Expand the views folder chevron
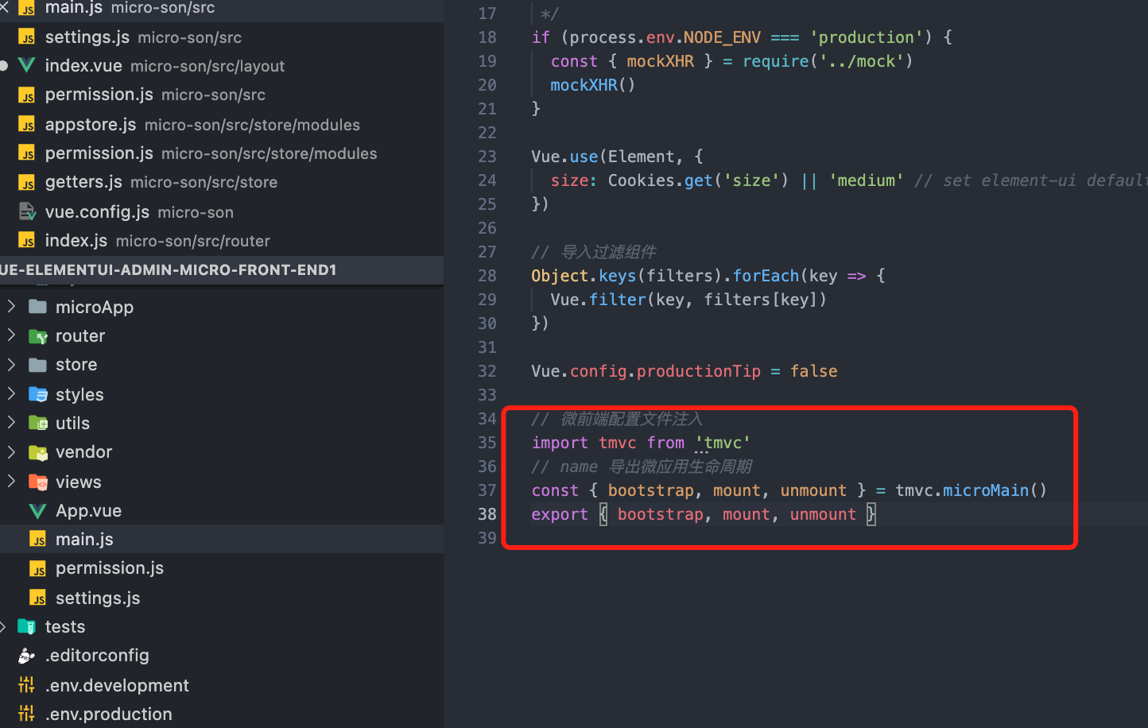Viewport: 1148px width, 728px height. 11,481
